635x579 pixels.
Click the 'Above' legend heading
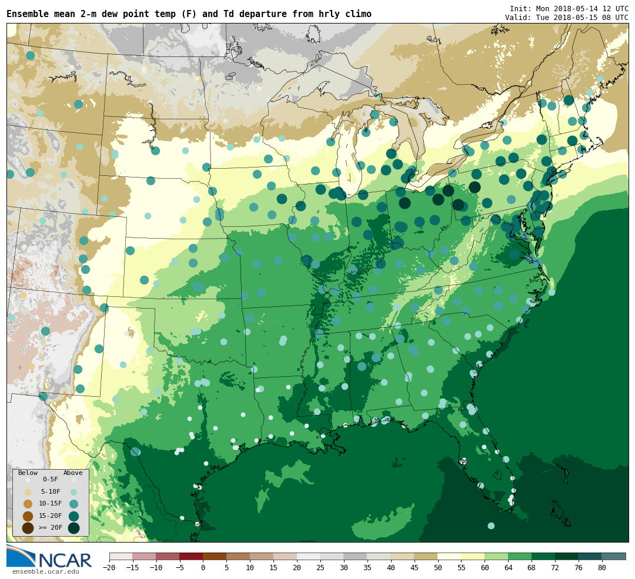point(73,473)
